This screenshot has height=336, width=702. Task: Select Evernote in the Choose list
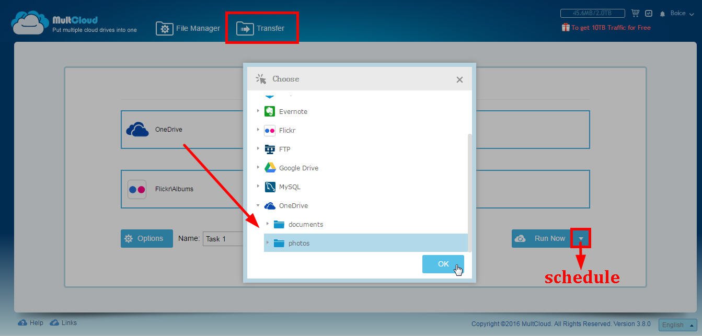click(x=293, y=111)
